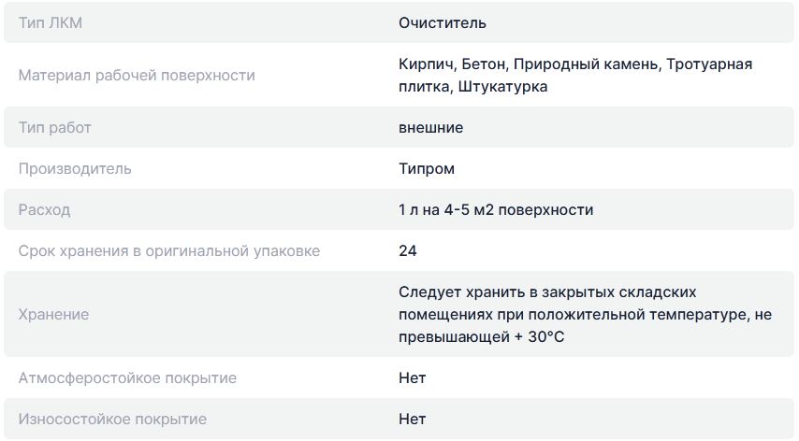Click 'Нет' value for Износостойкое покрытие

click(x=412, y=420)
